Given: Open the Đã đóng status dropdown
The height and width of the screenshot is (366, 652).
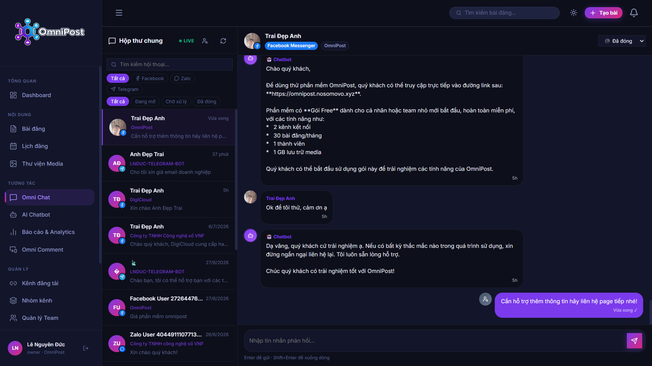Looking at the screenshot, I should click(621, 41).
